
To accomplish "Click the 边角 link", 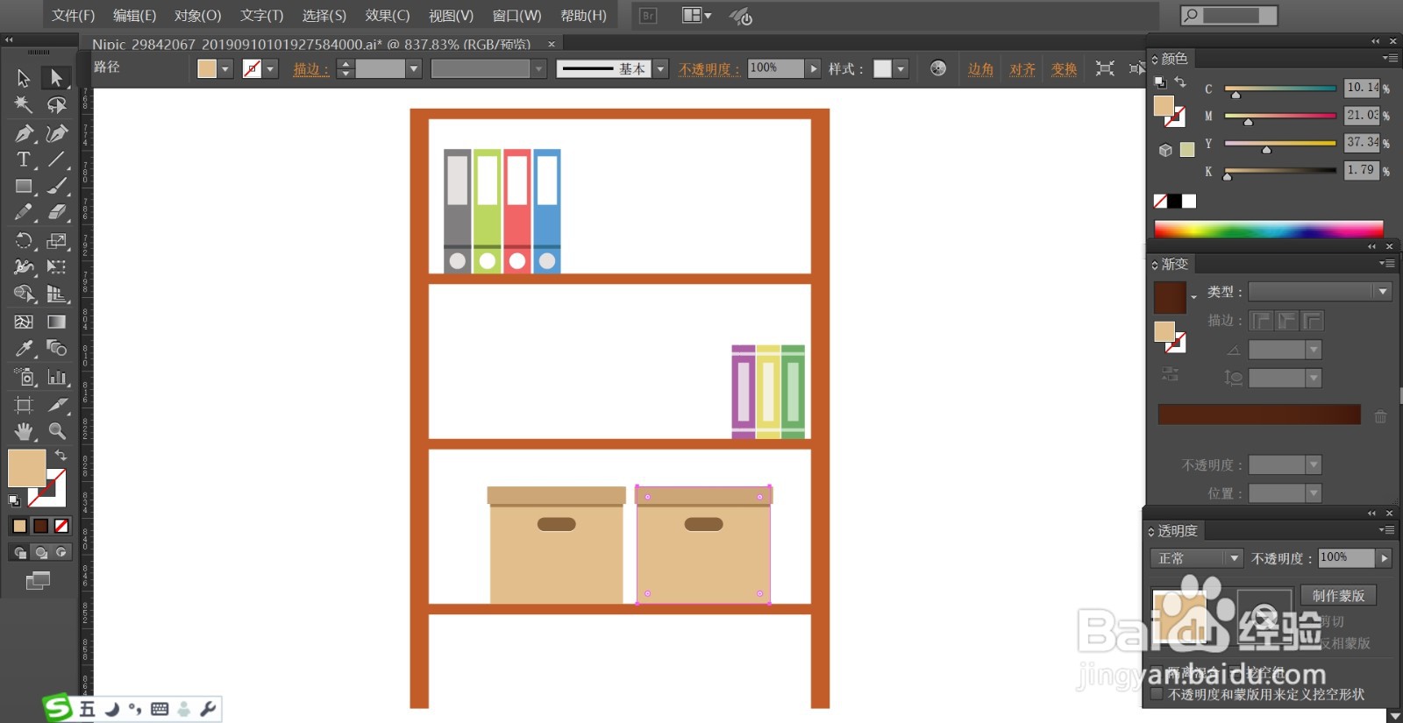I will (x=980, y=69).
